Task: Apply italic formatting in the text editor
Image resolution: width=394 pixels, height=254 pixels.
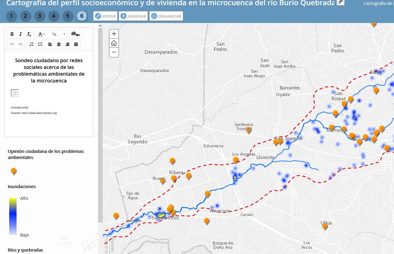Action: click(21, 34)
